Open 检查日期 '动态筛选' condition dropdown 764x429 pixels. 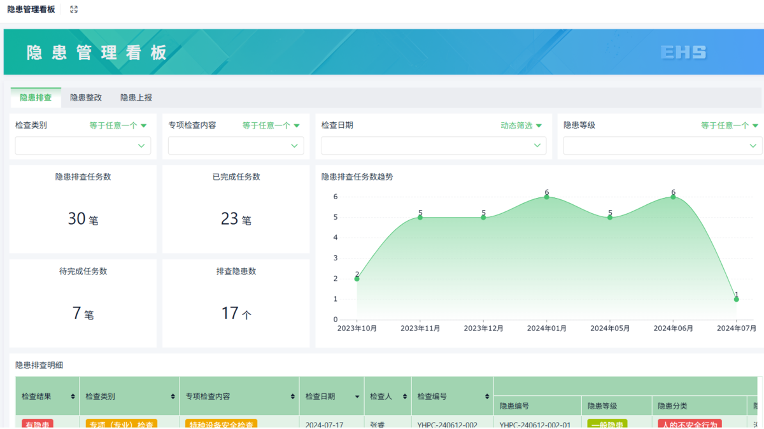click(521, 125)
